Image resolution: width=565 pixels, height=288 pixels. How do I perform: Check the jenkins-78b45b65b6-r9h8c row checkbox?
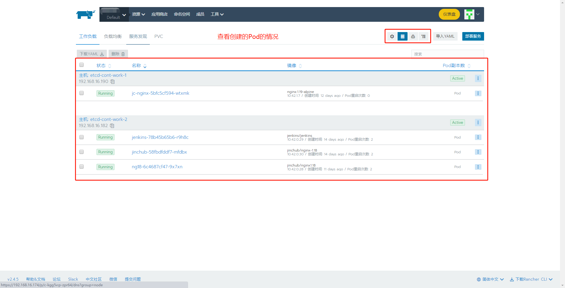pyautogui.click(x=82, y=137)
